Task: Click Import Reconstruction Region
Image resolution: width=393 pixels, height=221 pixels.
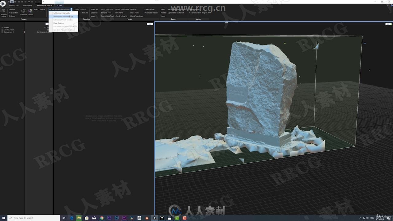Action: pyautogui.click(x=198, y=13)
